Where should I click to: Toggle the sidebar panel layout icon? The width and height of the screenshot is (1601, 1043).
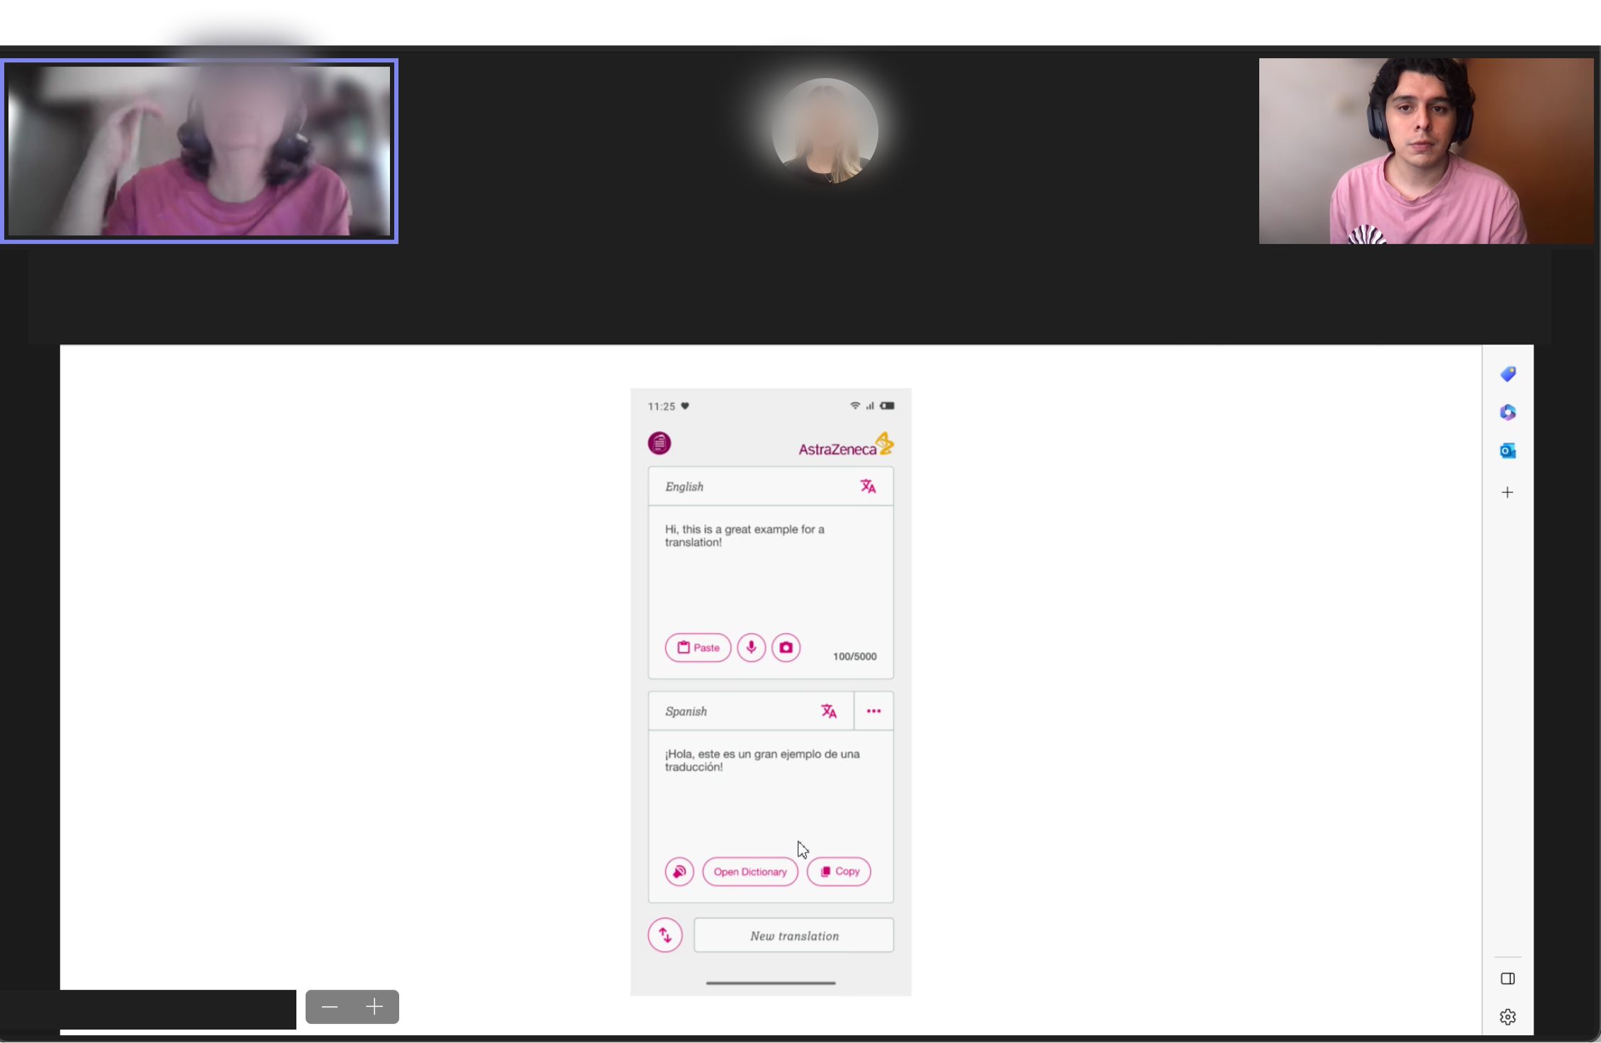pos(1507,978)
